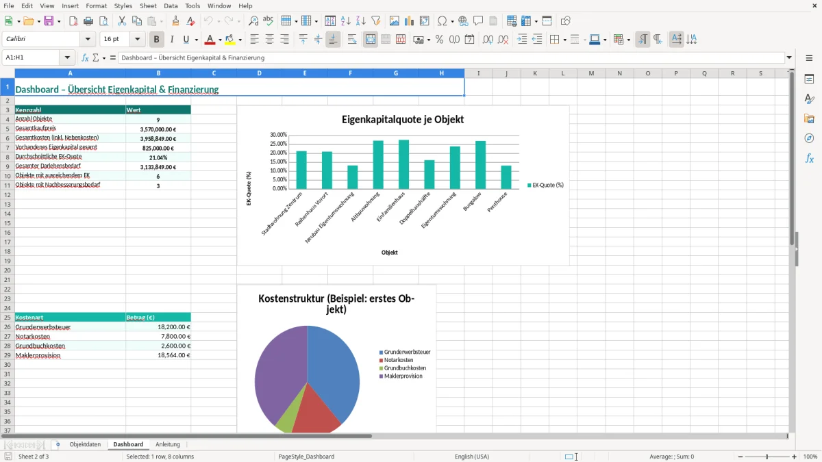The image size is (822, 462).
Task: Click the Sort Descending icon
Action: click(361, 21)
